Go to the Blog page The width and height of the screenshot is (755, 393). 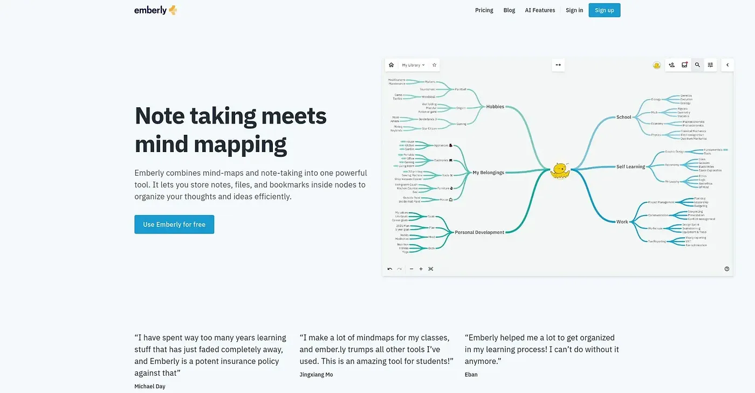[509, 10]
